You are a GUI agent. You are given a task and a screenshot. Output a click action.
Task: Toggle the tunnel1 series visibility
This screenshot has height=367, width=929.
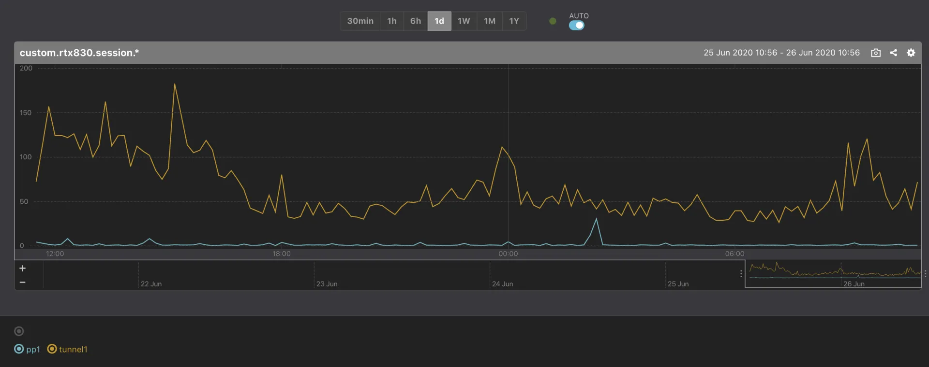tap(67, 349)
